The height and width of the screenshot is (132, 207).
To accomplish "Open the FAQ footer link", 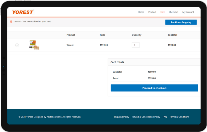I will pyautogui.click(x=165, y=117).
